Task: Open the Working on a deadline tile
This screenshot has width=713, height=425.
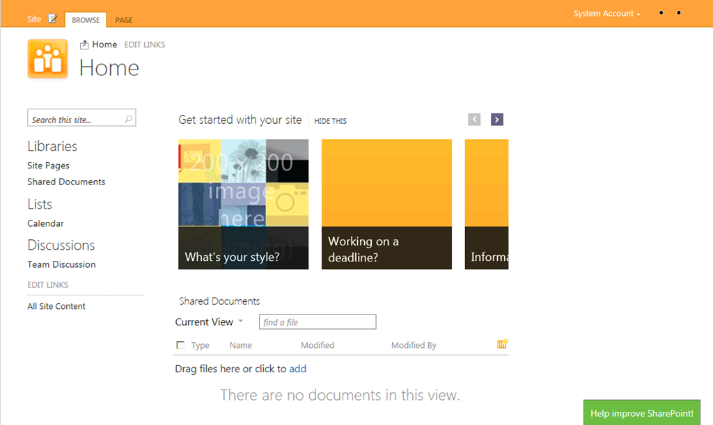Action: 386,204
